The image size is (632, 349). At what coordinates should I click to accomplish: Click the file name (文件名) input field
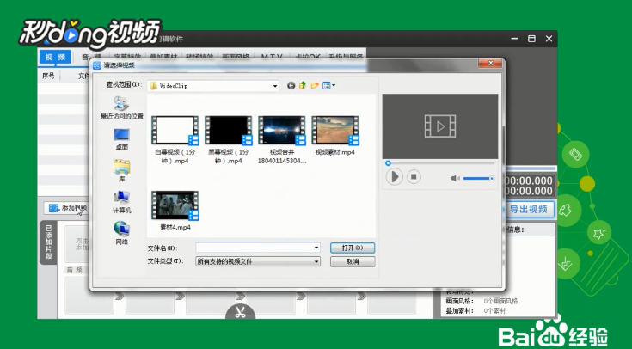[255, 248]
